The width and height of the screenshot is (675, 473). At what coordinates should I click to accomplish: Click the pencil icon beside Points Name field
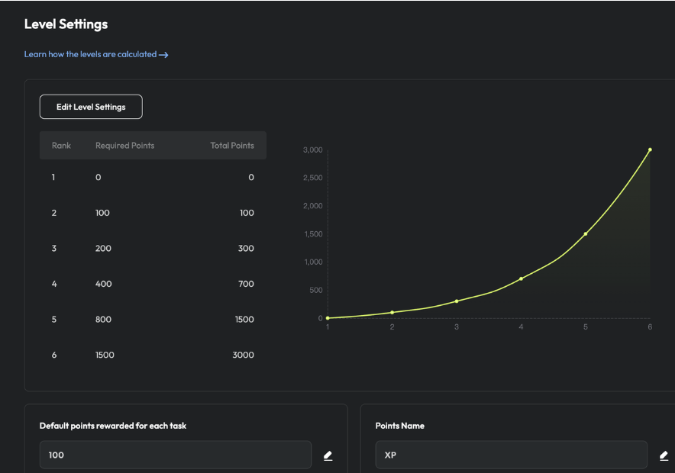pyautogui.click(x=664, y=455)
